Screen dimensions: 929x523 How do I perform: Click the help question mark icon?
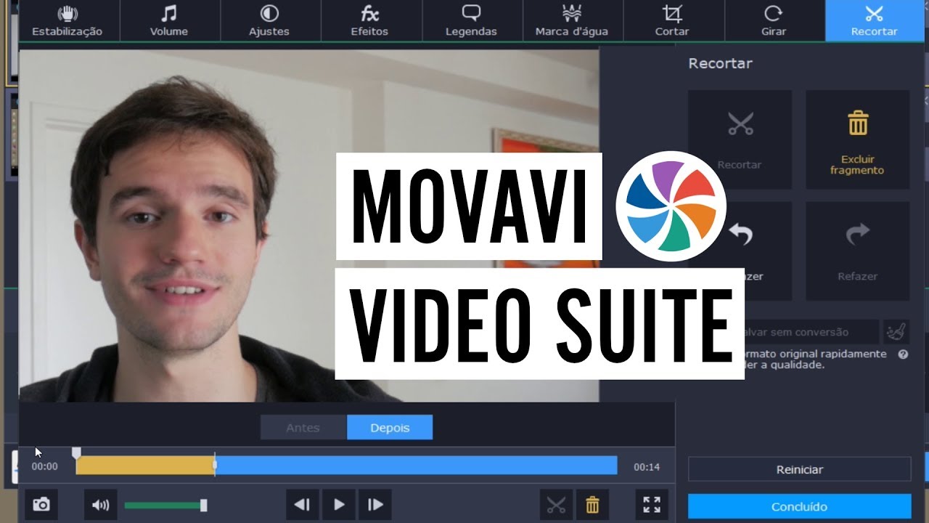pyautogui.click(x=903, y=354)
